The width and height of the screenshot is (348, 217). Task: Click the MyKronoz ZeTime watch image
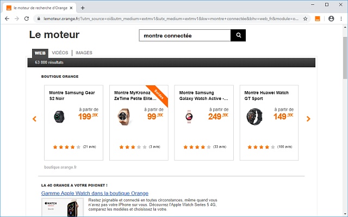pyautogui.click(x=124, y=117)
